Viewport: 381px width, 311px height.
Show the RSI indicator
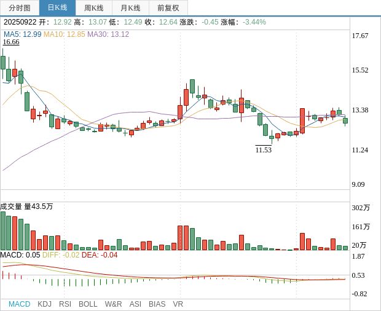coord(65,304)
